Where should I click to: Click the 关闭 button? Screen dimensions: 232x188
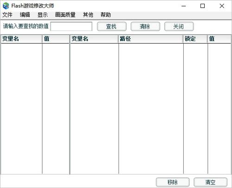[179, 26]
